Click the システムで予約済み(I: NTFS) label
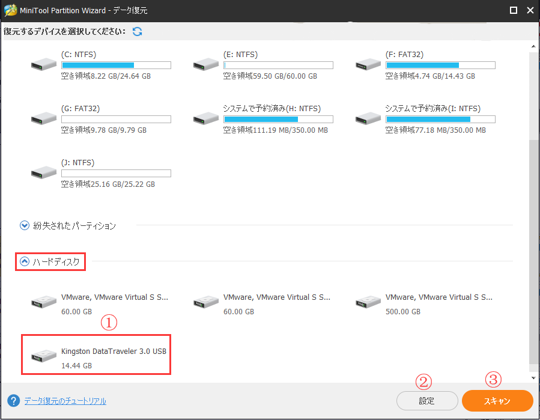The width and height of the screenshot is (540, 420). [432, 109]
